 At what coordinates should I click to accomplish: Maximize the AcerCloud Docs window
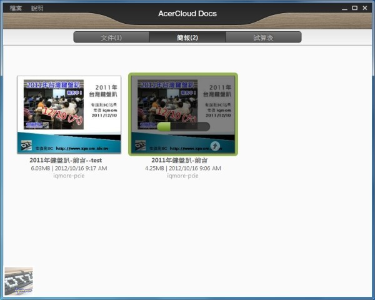click(x=354, y=8)
